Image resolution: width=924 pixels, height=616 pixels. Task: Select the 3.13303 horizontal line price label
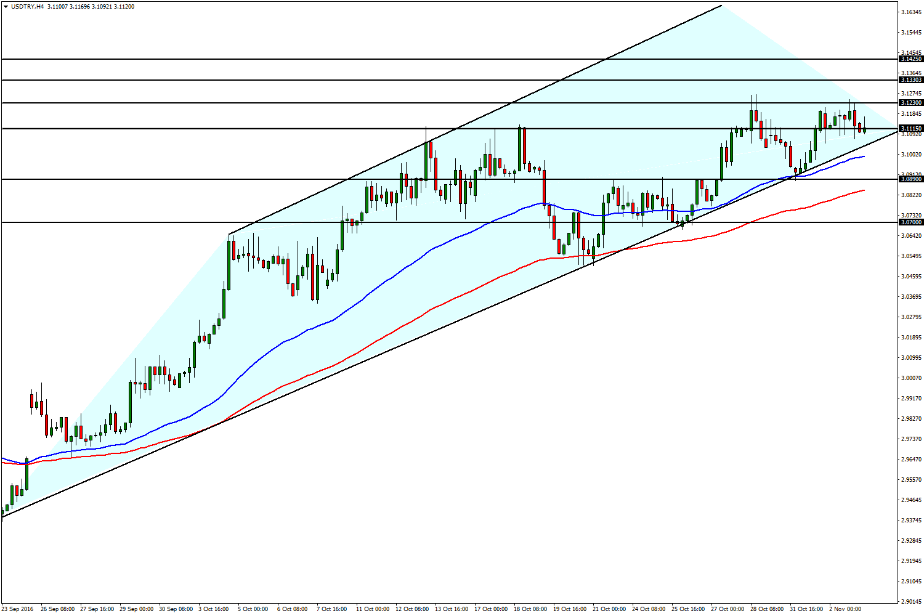911,80
